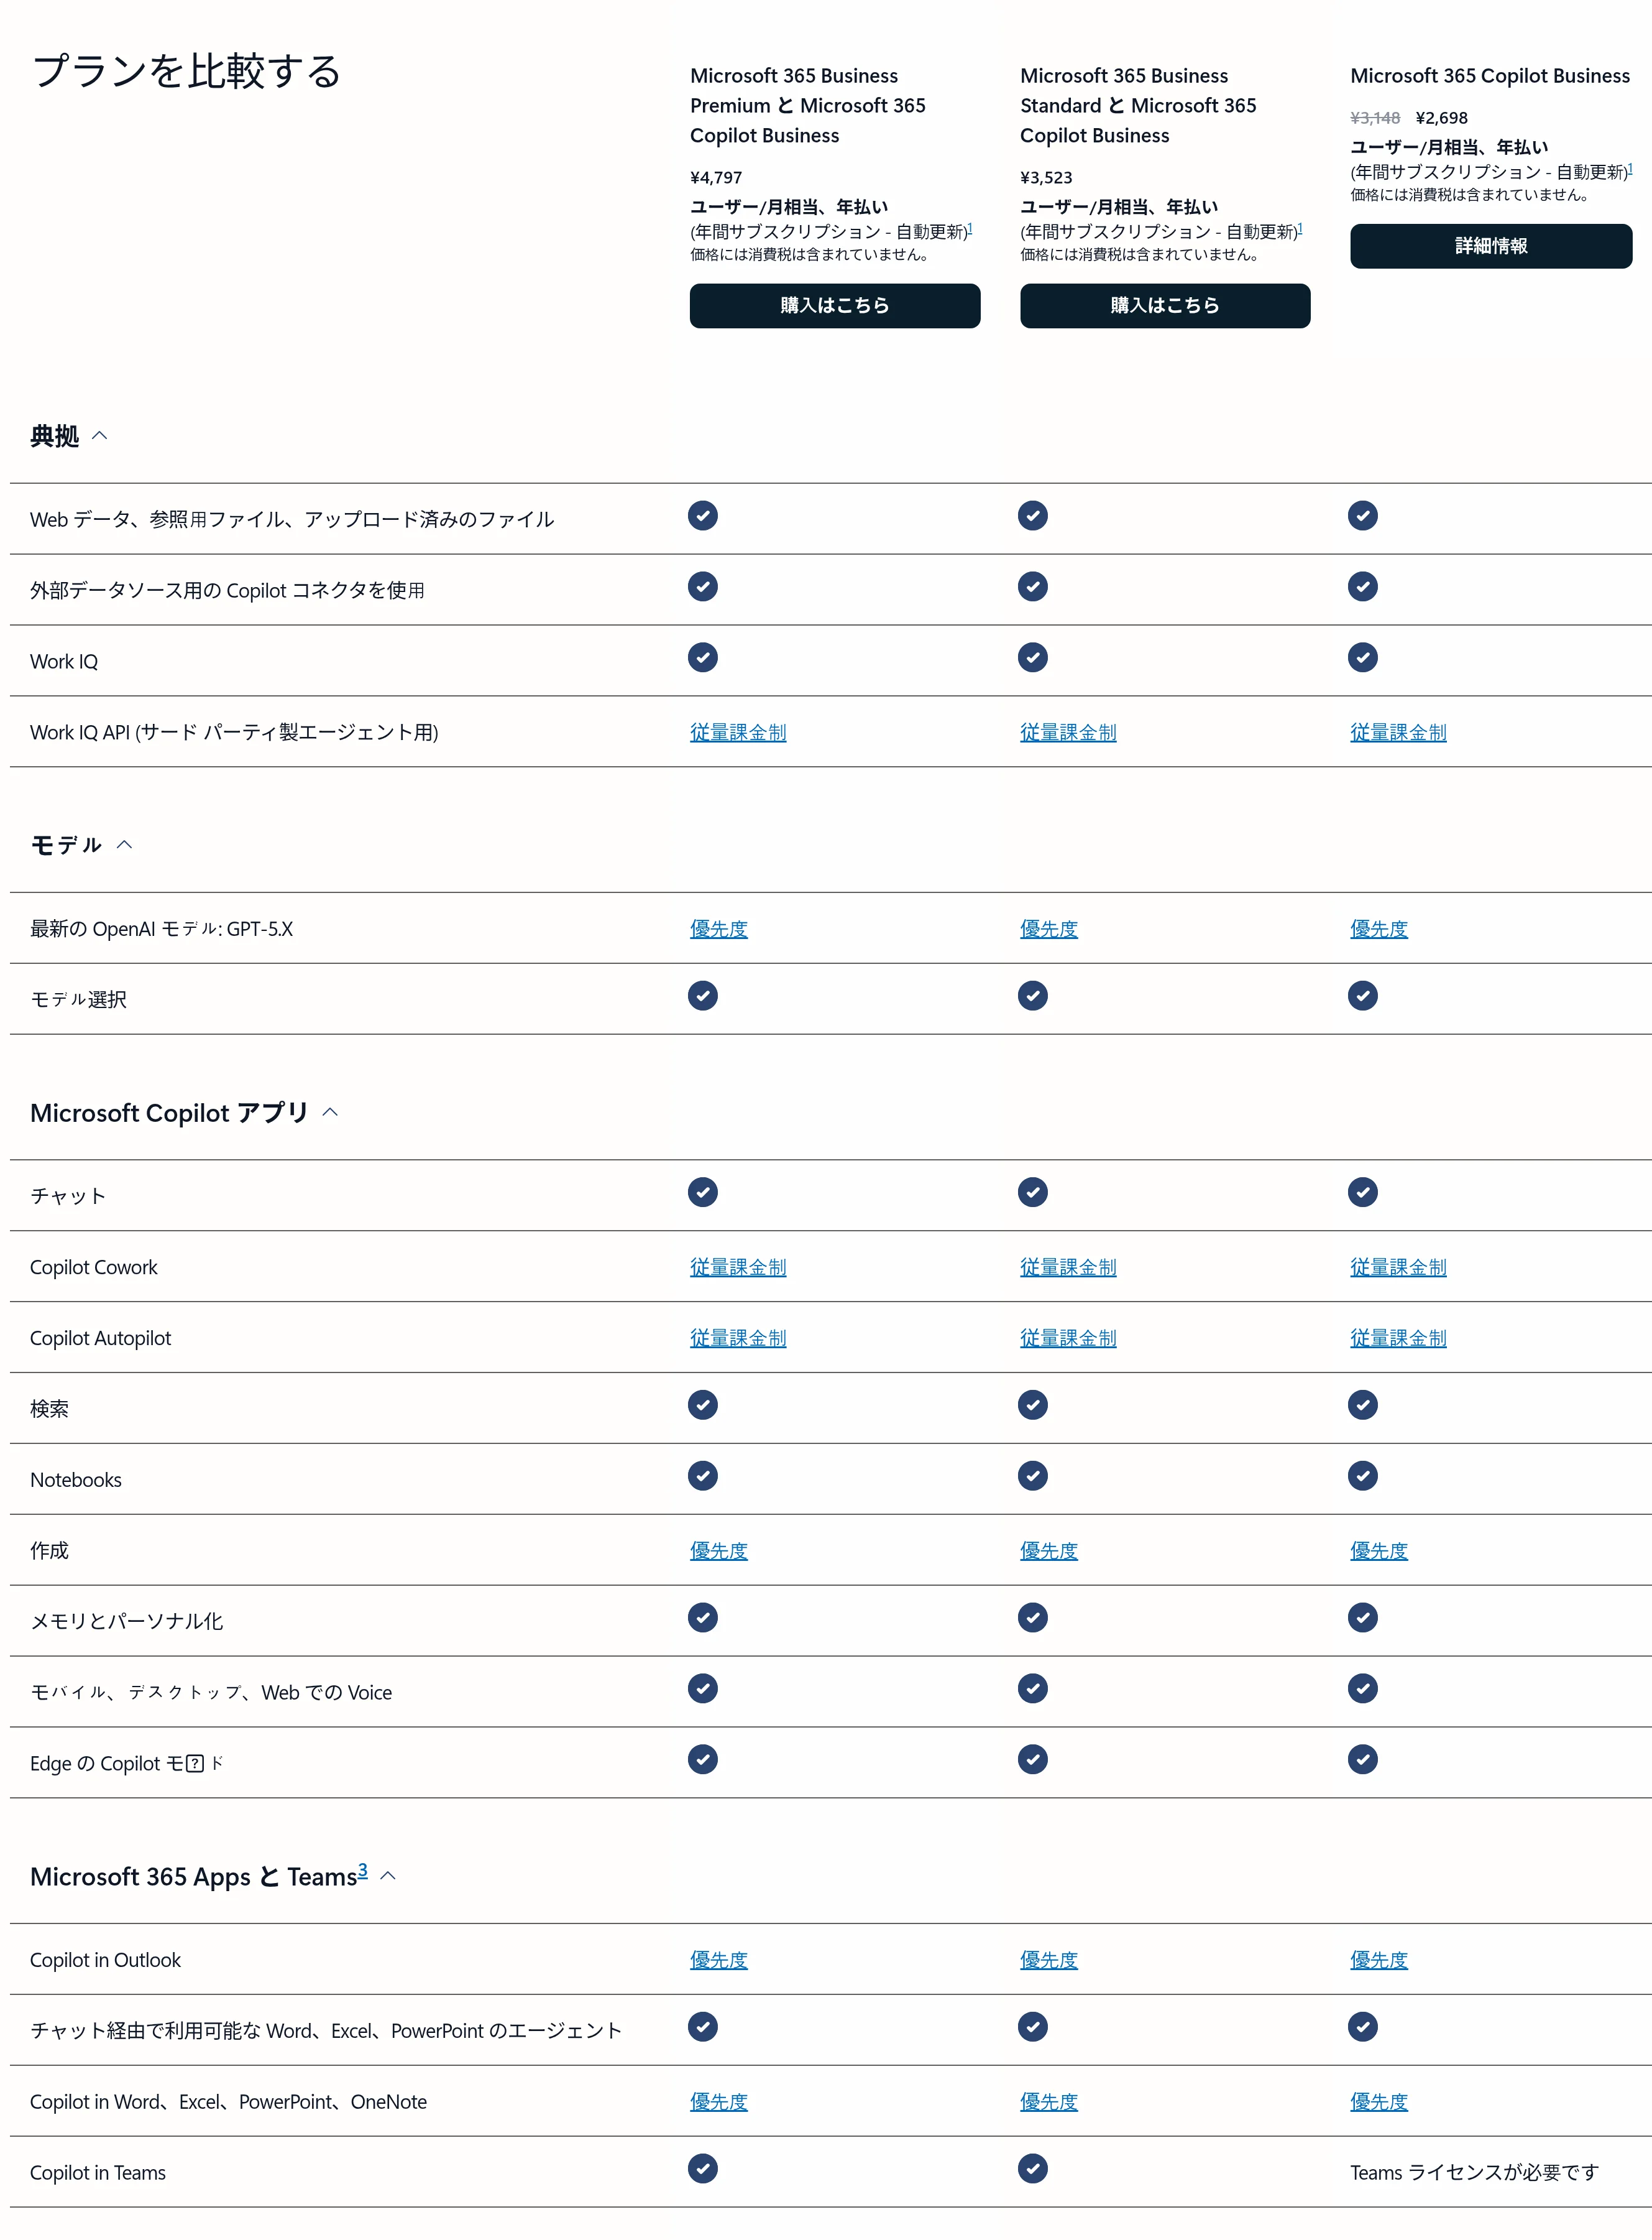Collapse the モデル section chevron
Screen dimensions: 1652x2240
[x=125, y=845]
